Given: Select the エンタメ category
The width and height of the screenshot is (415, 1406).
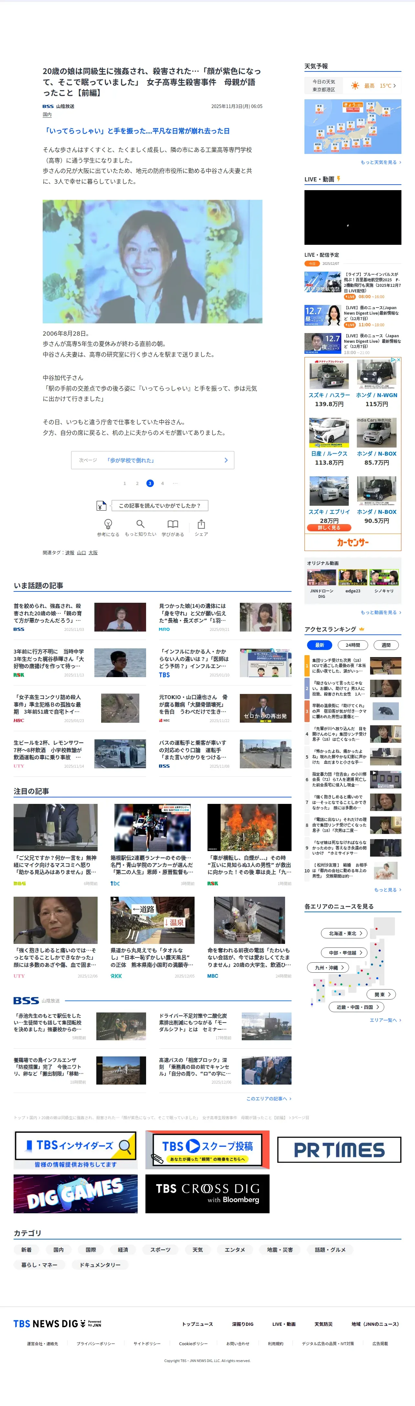Looking at the screenshot, I should pos(235,1249).
